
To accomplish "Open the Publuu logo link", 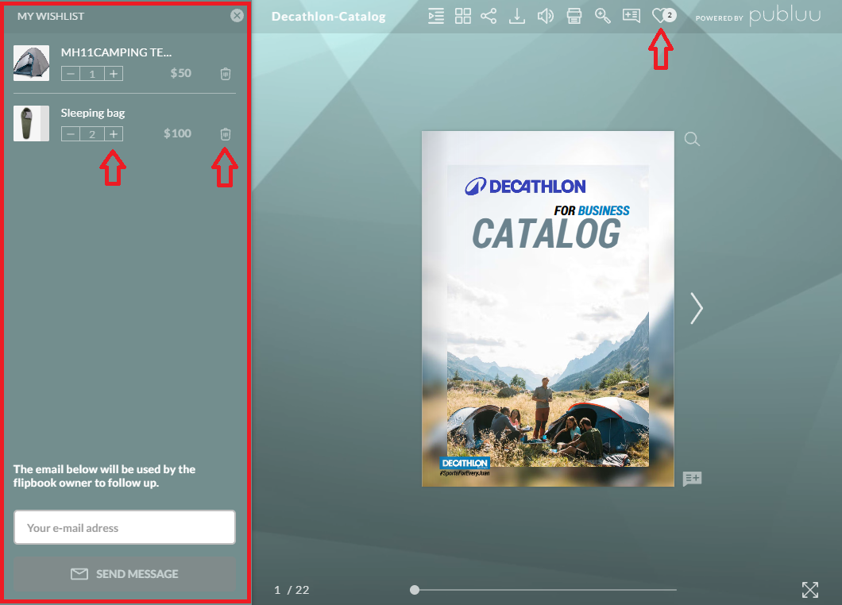I will [x=785, y=16].
